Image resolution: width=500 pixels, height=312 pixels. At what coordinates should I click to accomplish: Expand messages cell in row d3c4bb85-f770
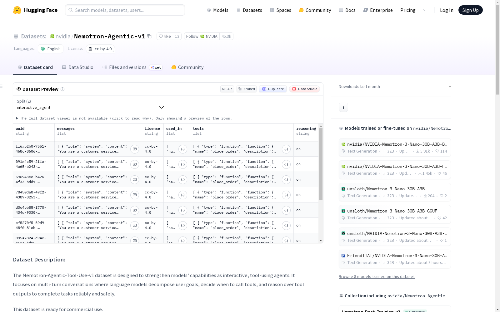135,210
